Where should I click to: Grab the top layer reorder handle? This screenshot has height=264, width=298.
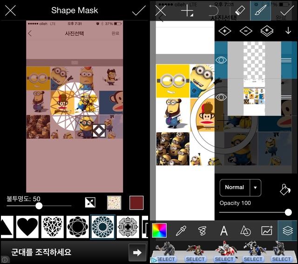point(286,60)
